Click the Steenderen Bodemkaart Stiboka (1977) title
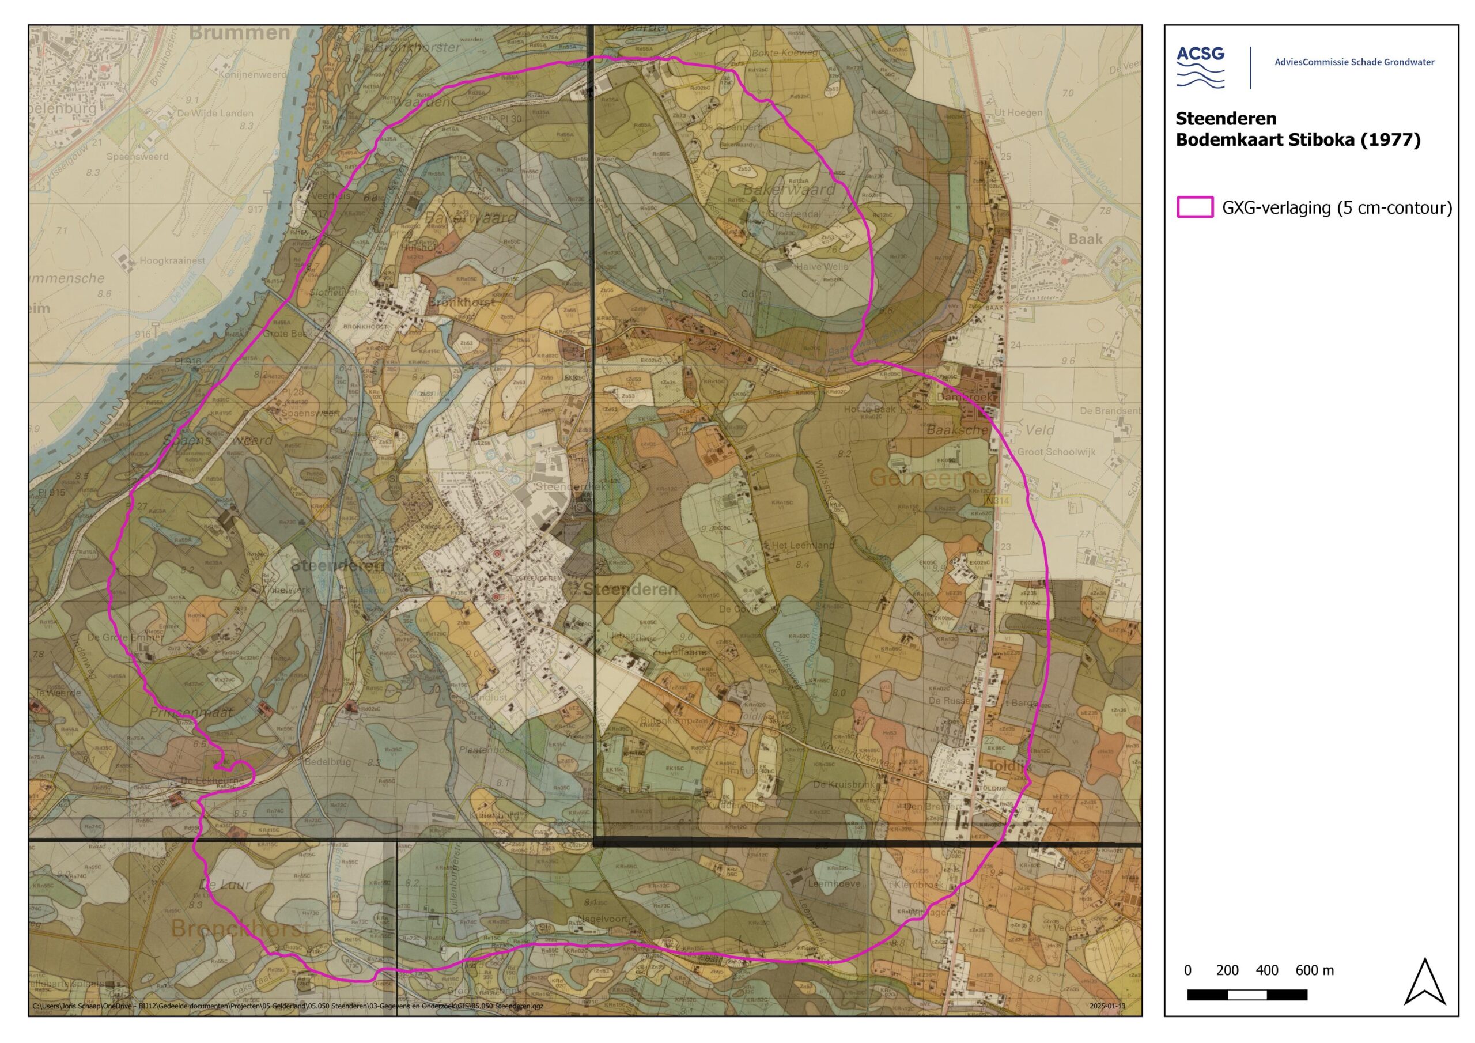 [x=1297, y=129]
